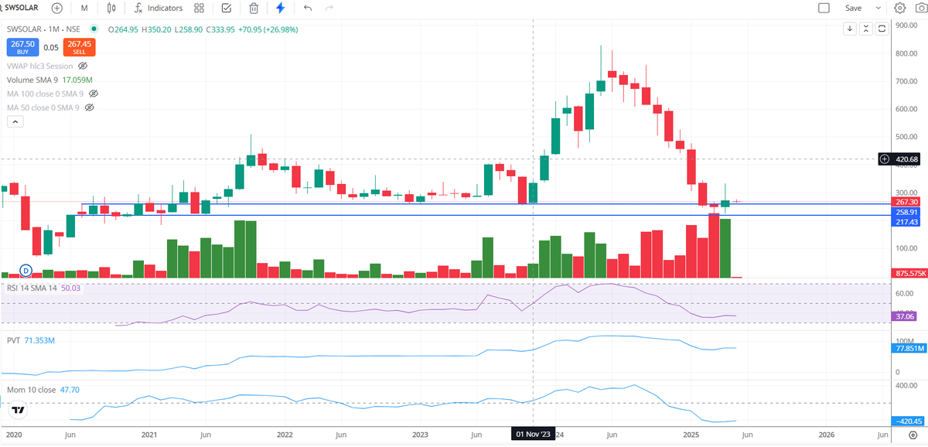Click the 2022 label on time axis
Viewport: 928px width, 447px height.
pos(285,435)
